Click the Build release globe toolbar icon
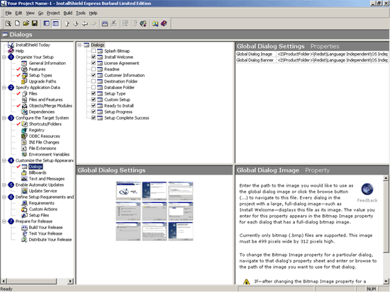This screenshot has width=390, height=292. tap(143, 23)
